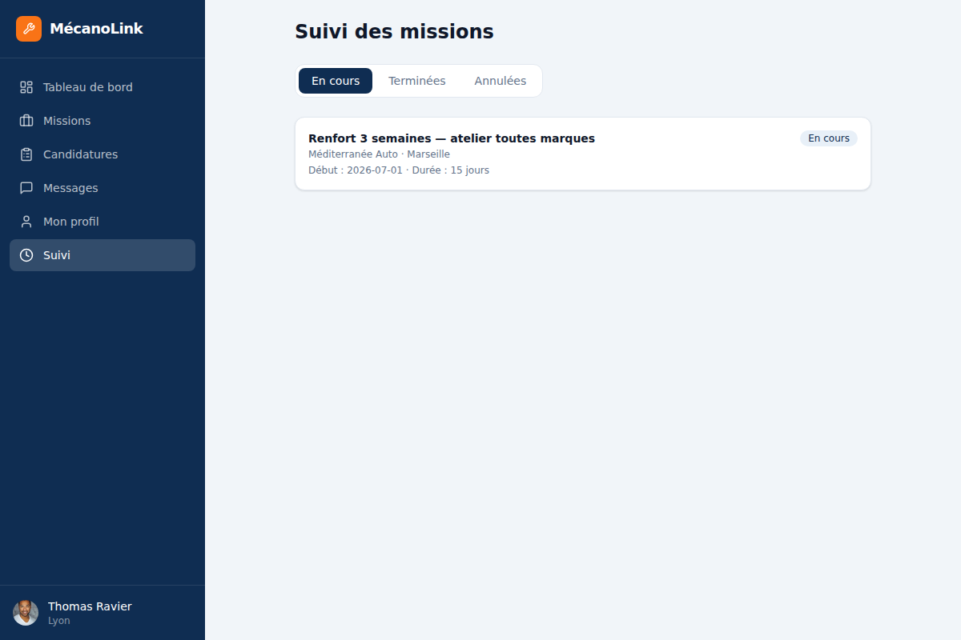The width and height of the screenshot is (961, 640).
Task: Open Candidatures section
Action: pyautogui.click(x=103, y=154)
